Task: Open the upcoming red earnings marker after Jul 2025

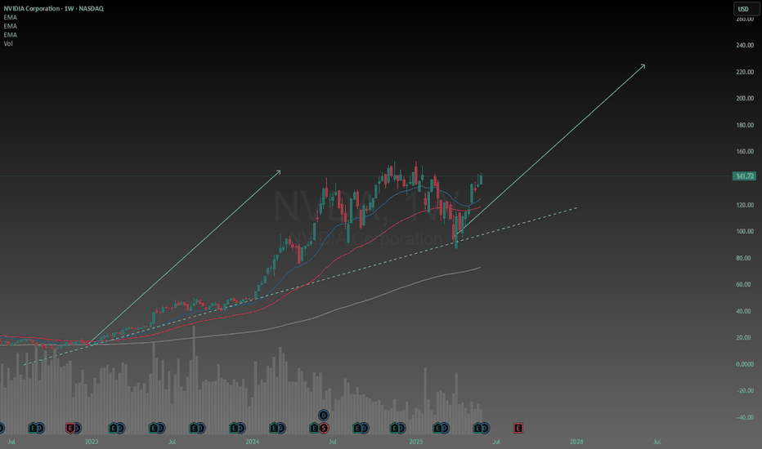Action: pyautogui.click(x=518, y=428)
